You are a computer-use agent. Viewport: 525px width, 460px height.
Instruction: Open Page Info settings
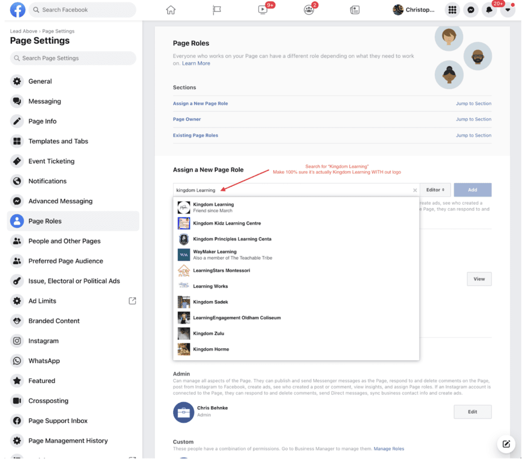pos(73,121)
